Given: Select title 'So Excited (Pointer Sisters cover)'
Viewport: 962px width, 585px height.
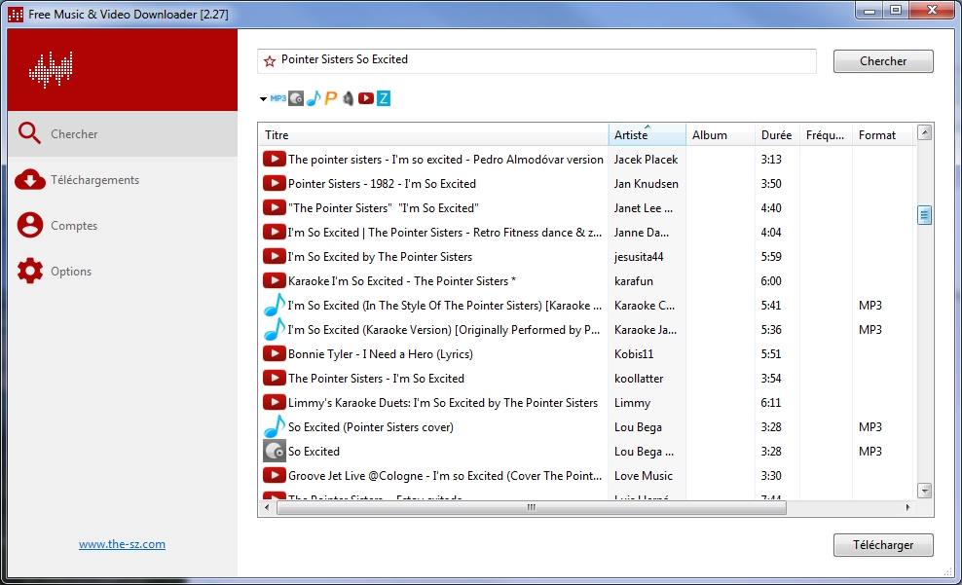Looking at the screenshot, I should tap(371, 426).
